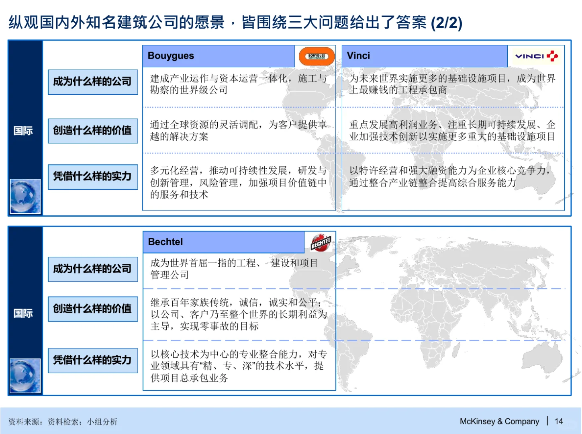Screen dimensions: 582x434
Task: Click the McKinsey & Company footer text
Action: 499,421
